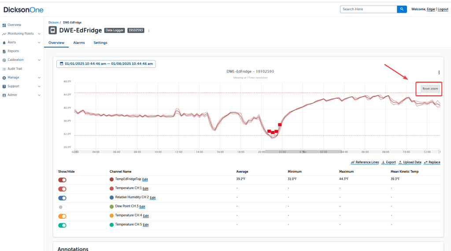The image size is (451, 251).
Task: Switch to the Alarms tab
Action: (x=79, y=43)
